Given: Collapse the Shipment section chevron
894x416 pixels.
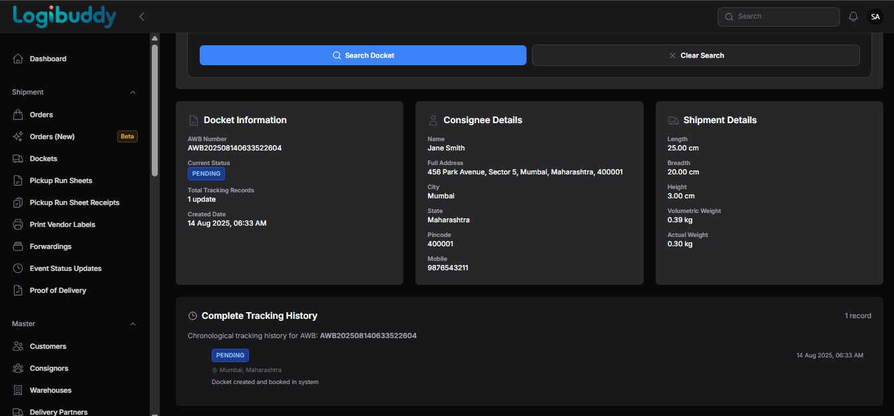Looking at the screenshot, I should 132,93.
